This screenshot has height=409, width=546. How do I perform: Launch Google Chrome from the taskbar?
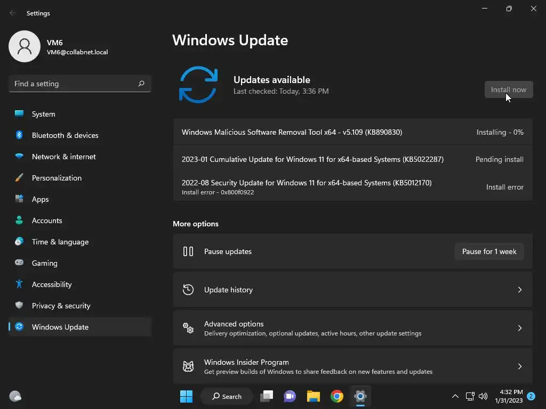[x=337, y=396]
